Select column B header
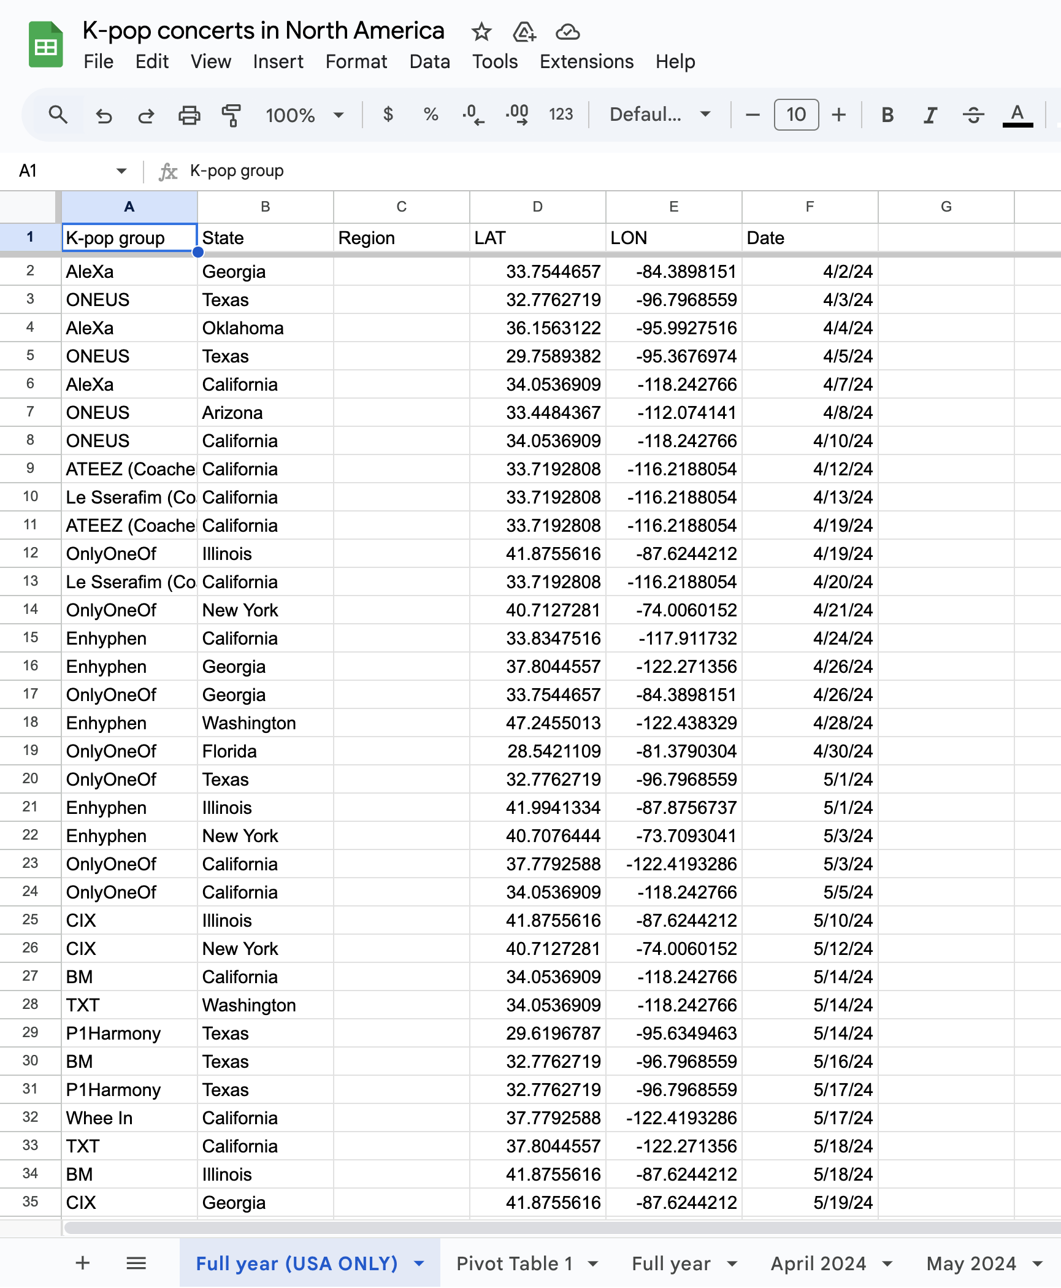 pos(266,207)
